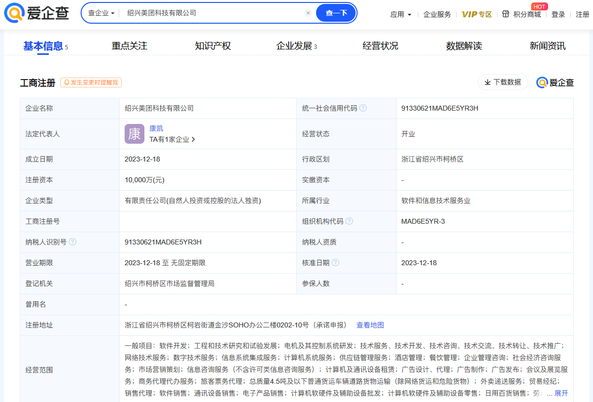
Task: Select the 开业 business status value
Action: [x=408, y=134]
